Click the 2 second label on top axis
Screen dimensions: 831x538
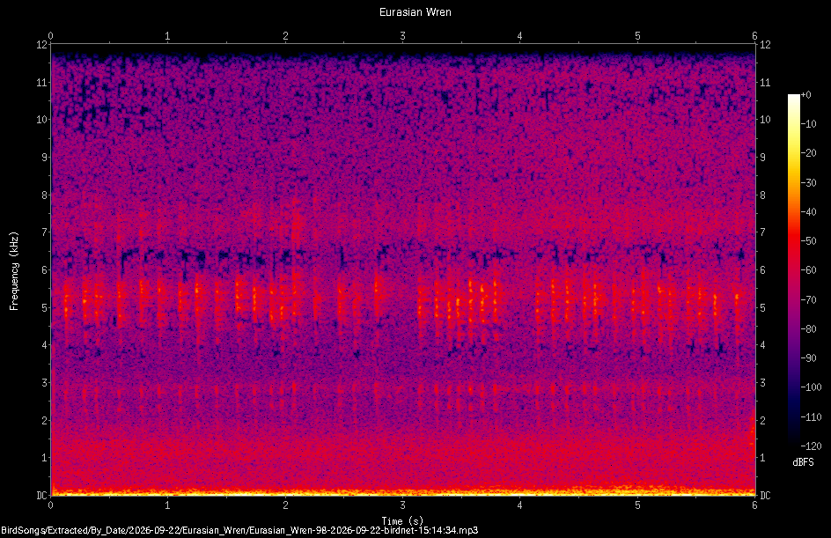pyautogui.click(x=285, y=36)
